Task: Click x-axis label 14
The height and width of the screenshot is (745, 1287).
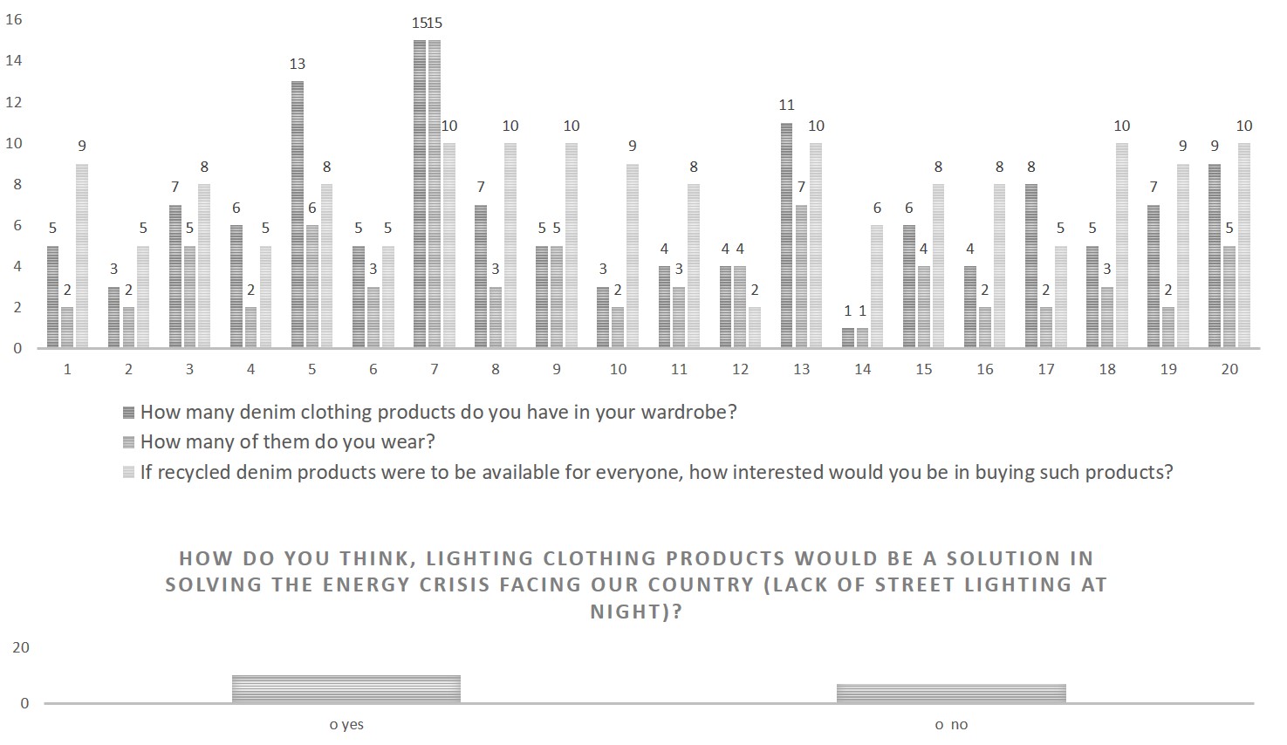Action: pos(862,369)
